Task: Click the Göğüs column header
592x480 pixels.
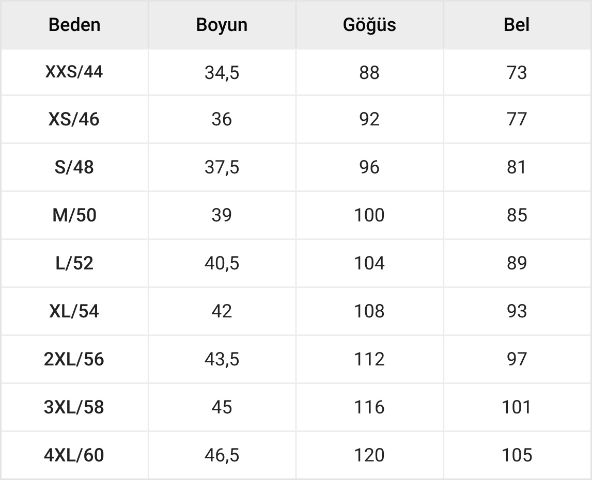Action: tap(369, 25)
